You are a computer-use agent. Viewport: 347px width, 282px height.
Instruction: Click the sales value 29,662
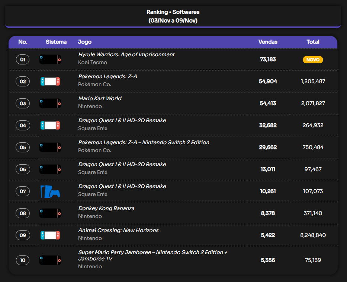tap(268, 147)
